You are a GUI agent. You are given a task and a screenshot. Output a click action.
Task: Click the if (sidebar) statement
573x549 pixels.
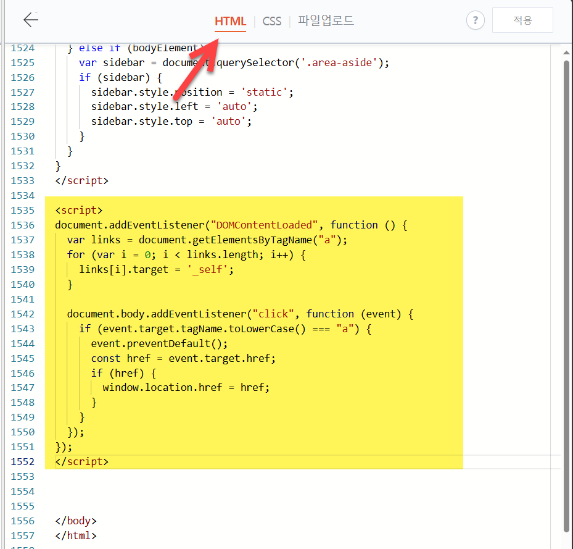click(121, 78)
